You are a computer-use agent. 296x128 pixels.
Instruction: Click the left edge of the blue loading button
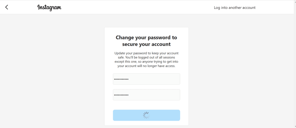pyautogui.click(x=116, y=115)
